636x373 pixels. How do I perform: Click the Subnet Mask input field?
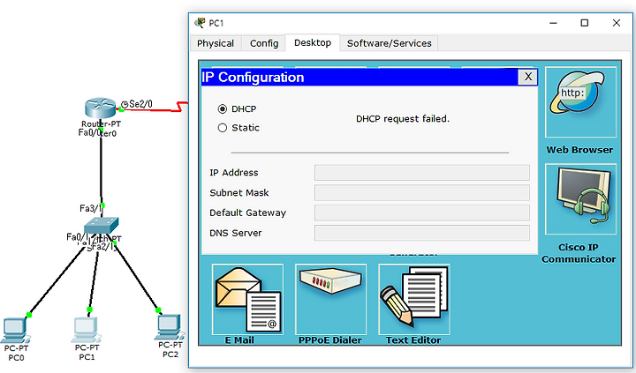(x=422, y=193)
